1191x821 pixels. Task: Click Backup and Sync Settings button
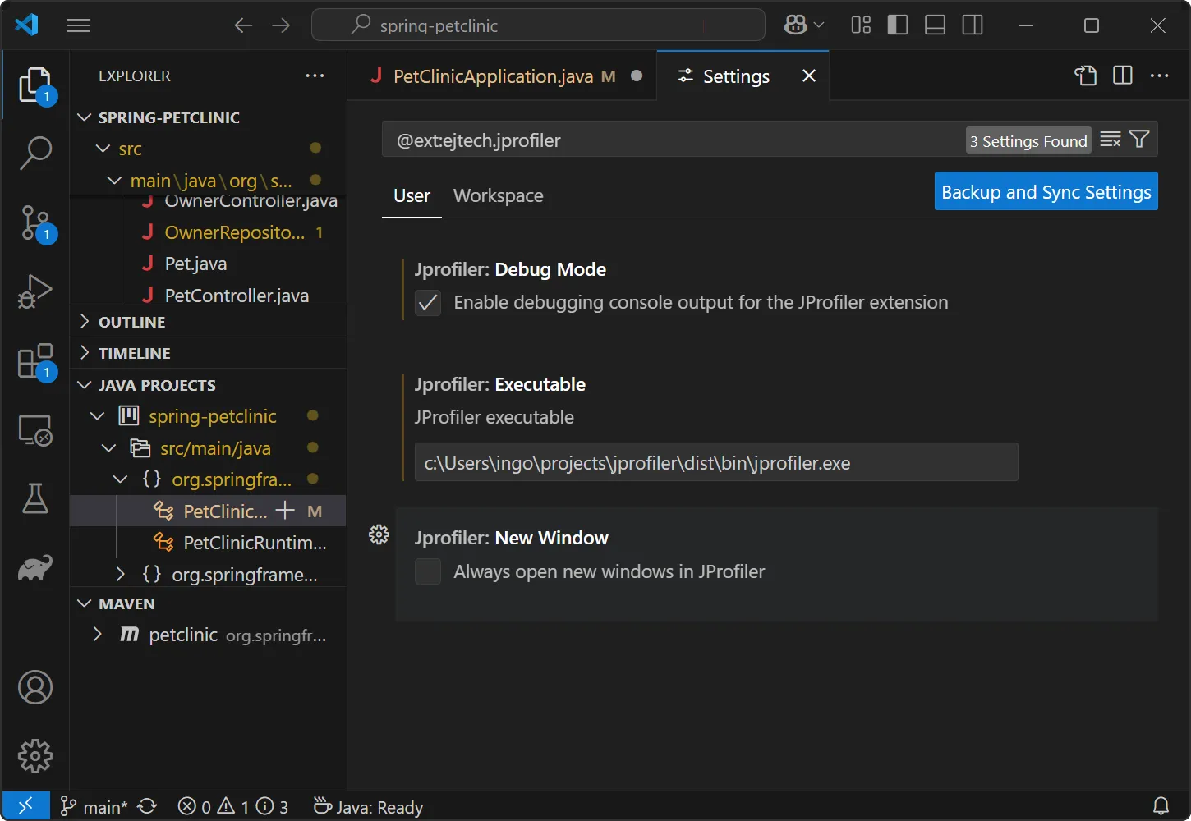[x=1046, y=191]
